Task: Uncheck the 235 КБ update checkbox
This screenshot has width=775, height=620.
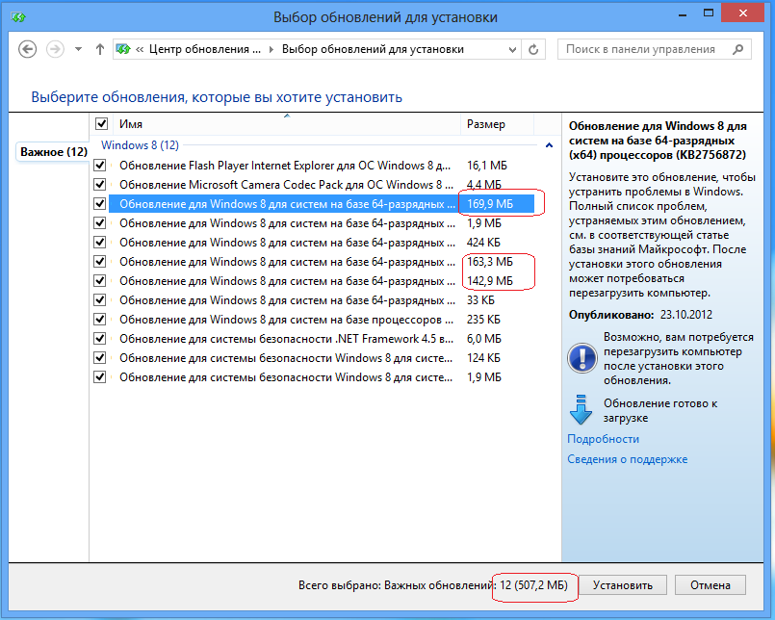Action: click(x=100, y=320)
